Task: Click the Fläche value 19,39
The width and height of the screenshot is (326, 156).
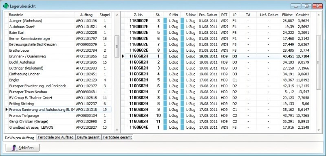Action: tap(290, 26)
